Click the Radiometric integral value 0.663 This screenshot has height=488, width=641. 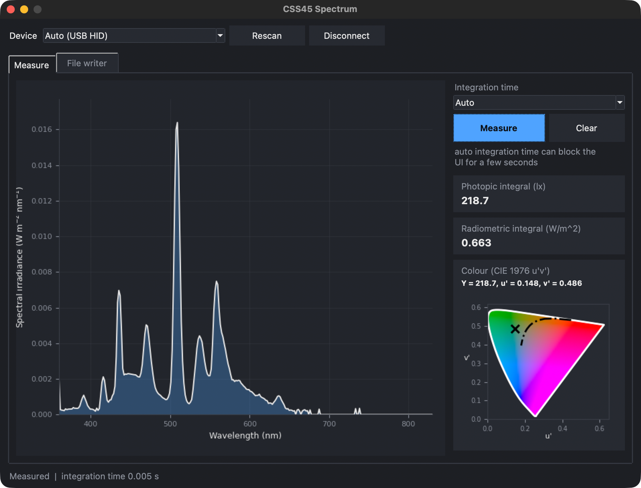pos(476,243)
